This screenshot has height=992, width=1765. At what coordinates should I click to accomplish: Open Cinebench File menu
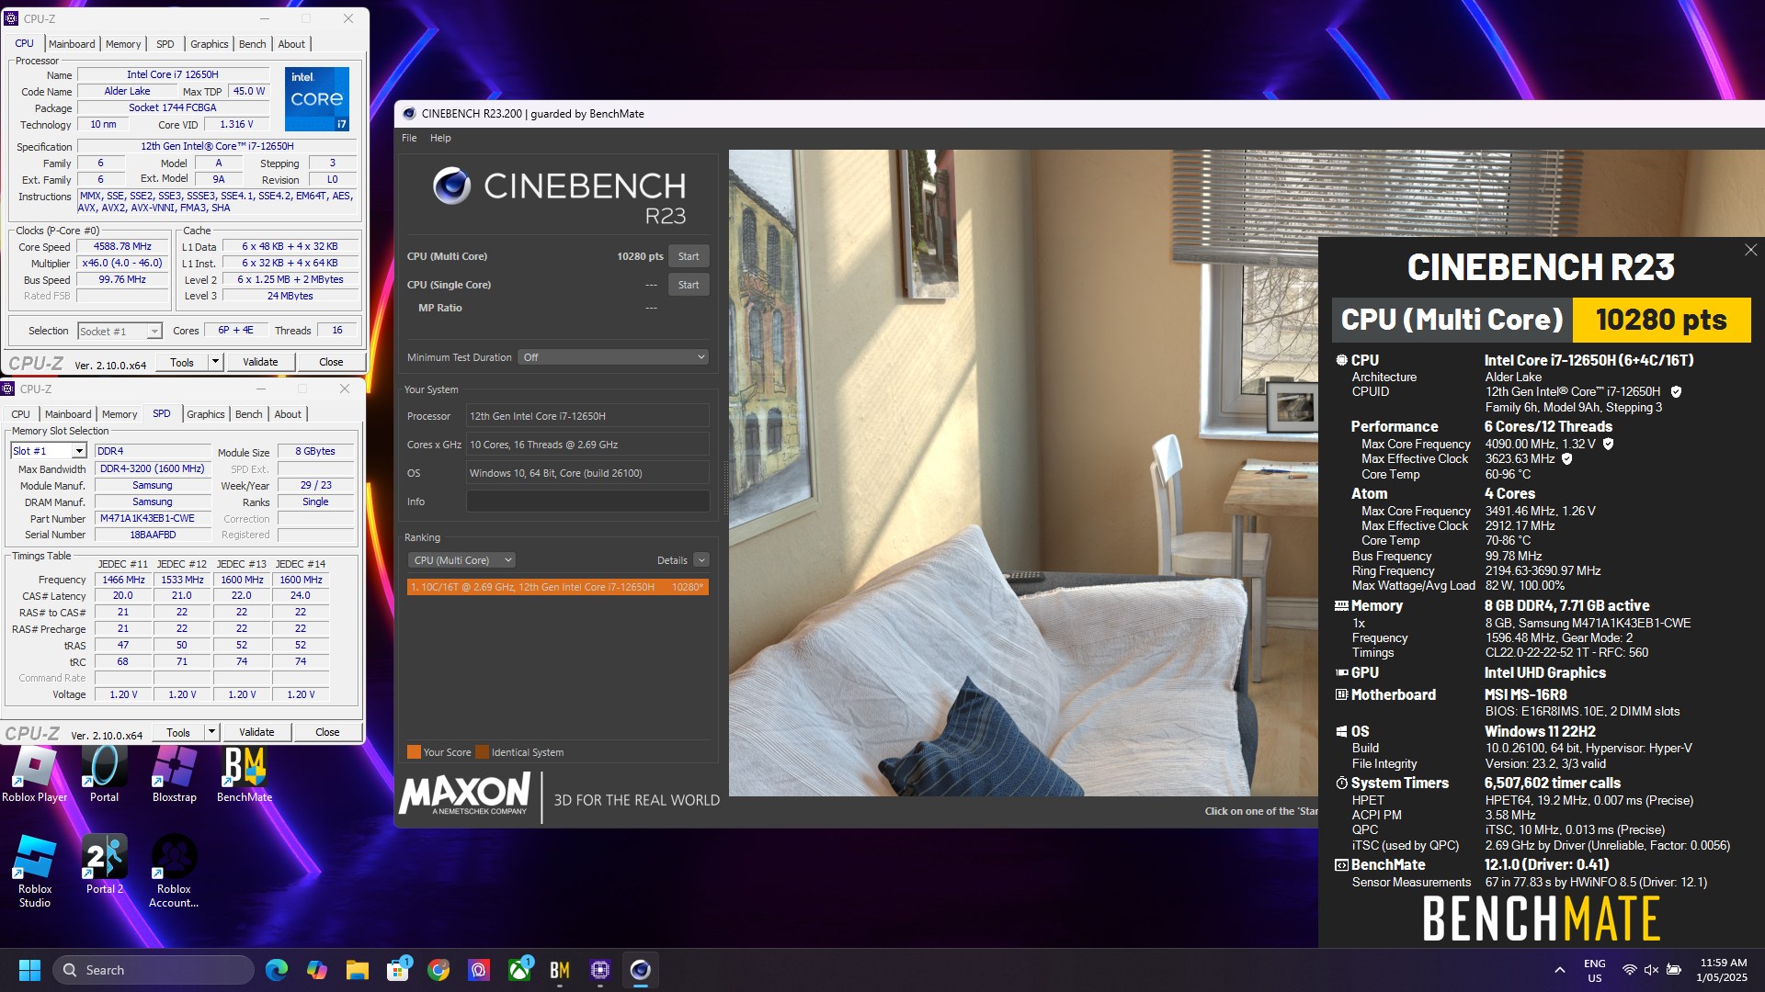(409, 138)
